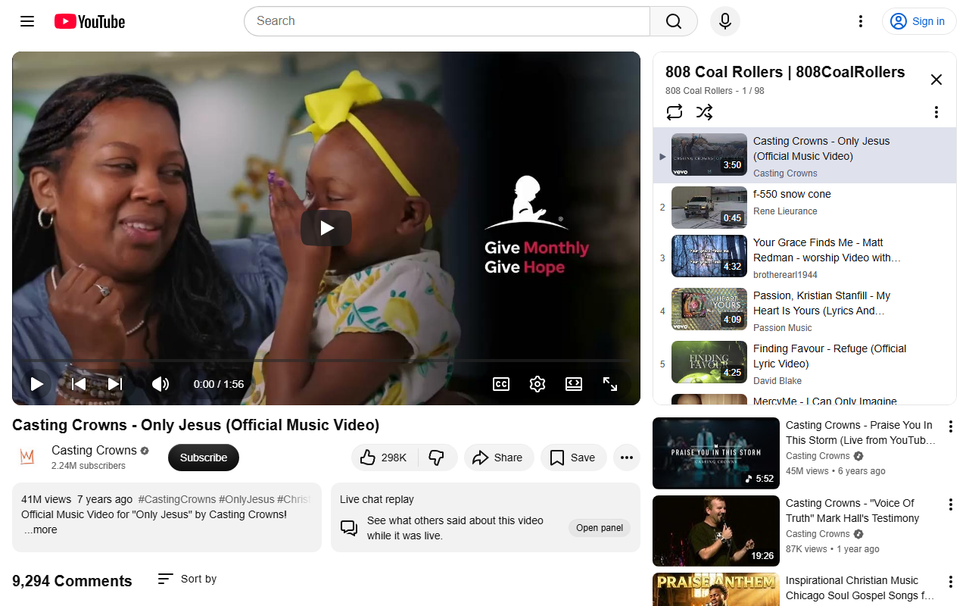Click the video title heading text
Image resolution: width=969 pixels, height=606 pixels.
195,425
